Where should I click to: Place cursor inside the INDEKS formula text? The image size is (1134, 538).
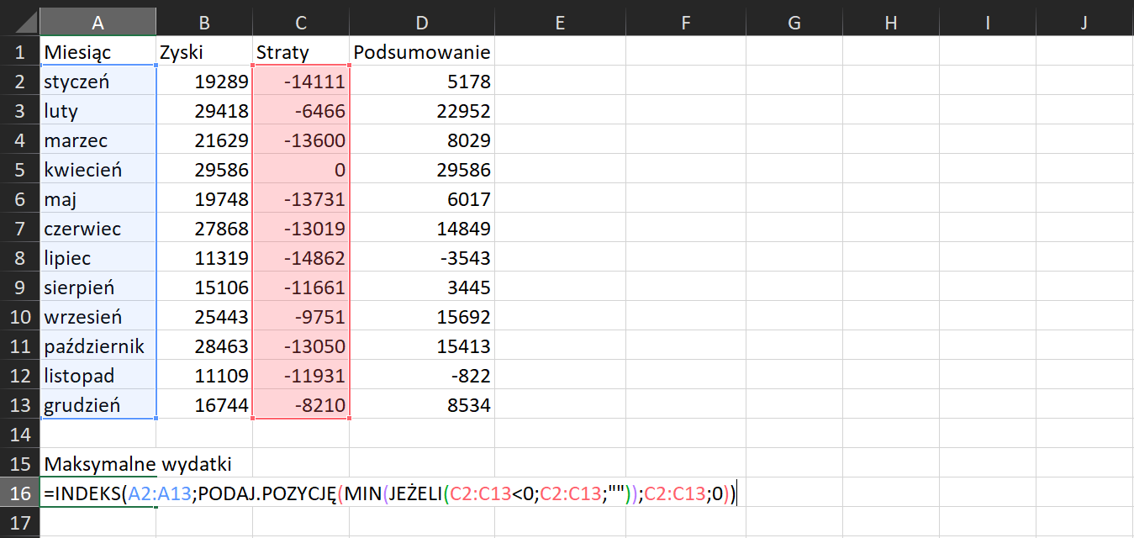(336, 494)
